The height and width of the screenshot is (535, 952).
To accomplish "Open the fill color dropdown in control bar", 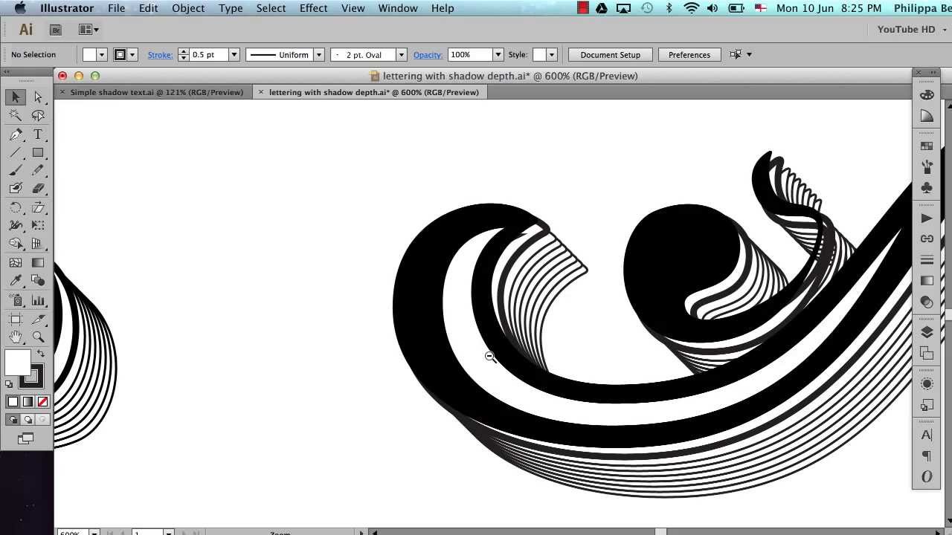I will [x=102, y=55].
